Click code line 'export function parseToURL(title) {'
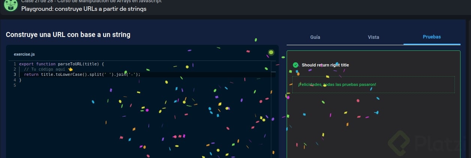The width and height of the screenshot is (471, 158). (x=61, y=64)
